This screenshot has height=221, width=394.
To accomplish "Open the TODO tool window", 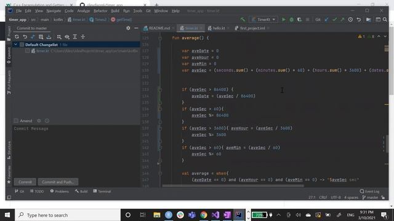I will 37,192.
